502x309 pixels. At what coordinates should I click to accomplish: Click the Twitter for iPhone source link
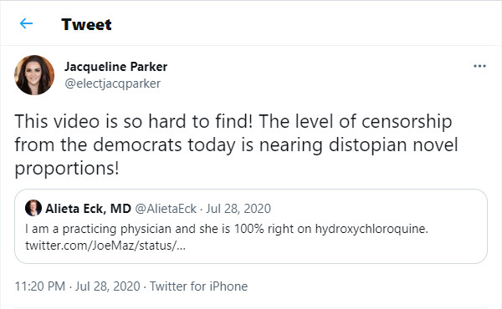pyautogui.click(x=198, y=286)
